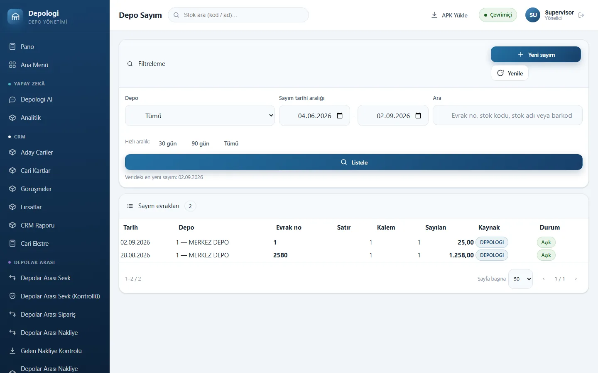This screenshot has width=598, height=373.
Task: Click the Listele button
Action: [x=354, y=162]
